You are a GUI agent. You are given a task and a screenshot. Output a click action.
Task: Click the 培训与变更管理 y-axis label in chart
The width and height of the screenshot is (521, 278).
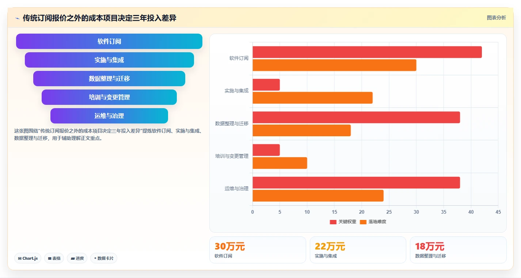[x=232, y=156]
